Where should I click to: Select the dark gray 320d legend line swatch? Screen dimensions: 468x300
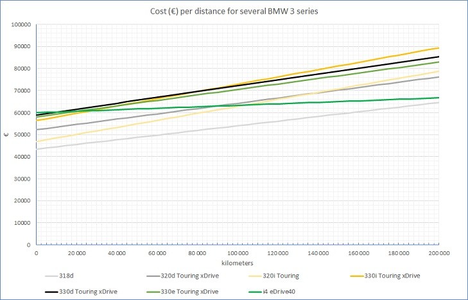click(153, 276)
